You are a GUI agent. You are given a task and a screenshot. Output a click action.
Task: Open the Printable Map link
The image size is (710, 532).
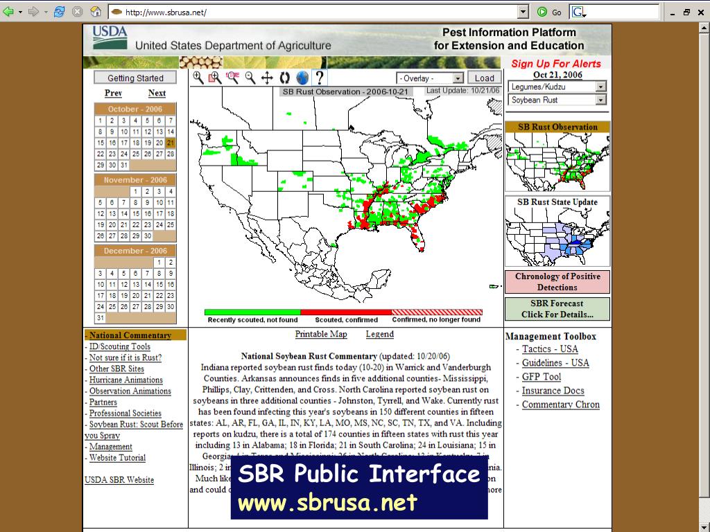[321, 334]
